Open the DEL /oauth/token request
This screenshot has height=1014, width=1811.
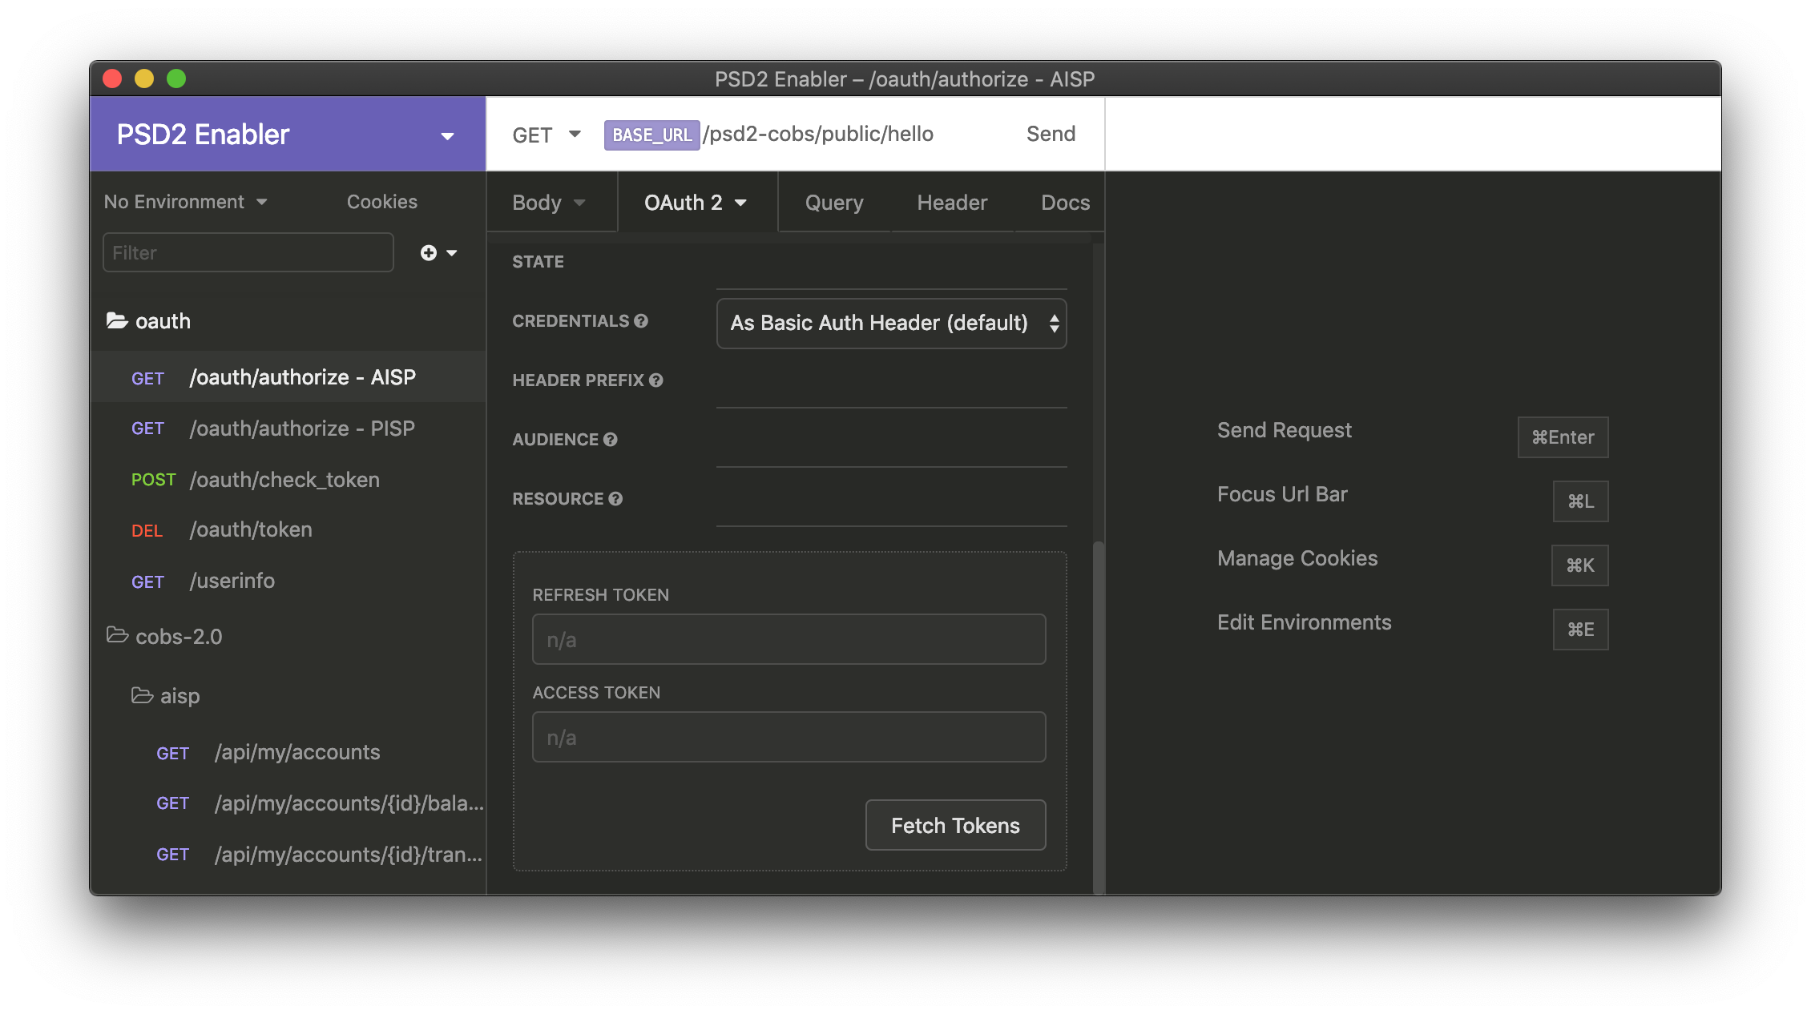tap(288, 529)
